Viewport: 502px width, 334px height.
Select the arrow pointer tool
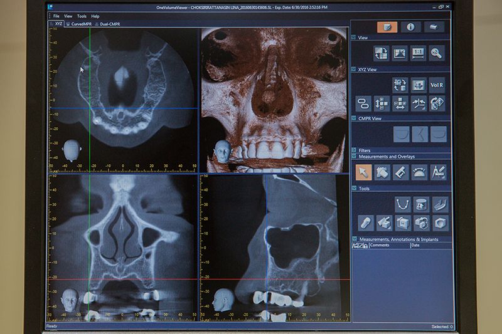[x=363, y=172]
